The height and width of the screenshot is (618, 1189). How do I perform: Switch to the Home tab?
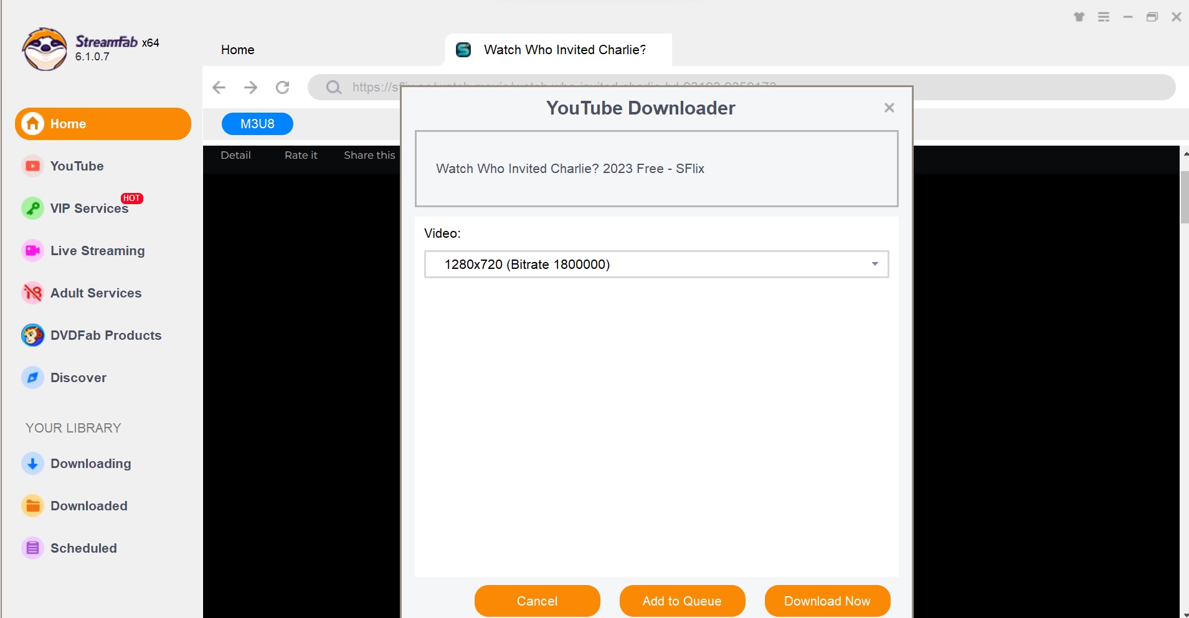point(237,50)
